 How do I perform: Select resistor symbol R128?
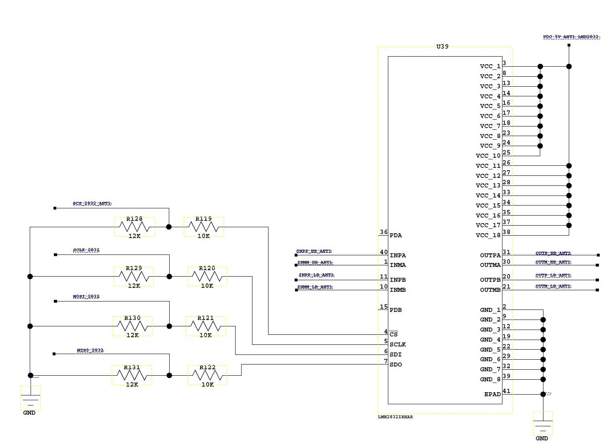pyautogui.click(x=135, y=227)
